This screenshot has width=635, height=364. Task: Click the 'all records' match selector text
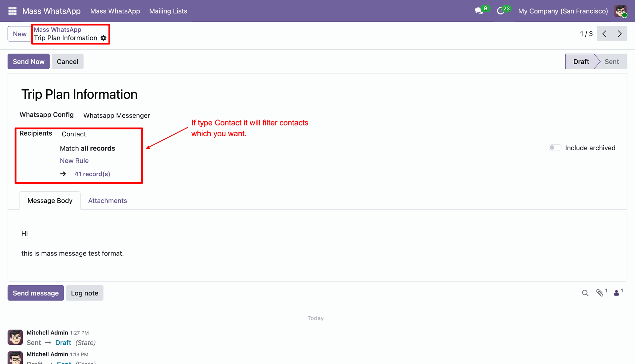coord(98,149)
